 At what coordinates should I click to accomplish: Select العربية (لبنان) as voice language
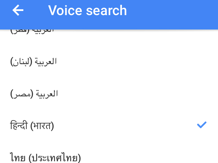pos(34,62)
